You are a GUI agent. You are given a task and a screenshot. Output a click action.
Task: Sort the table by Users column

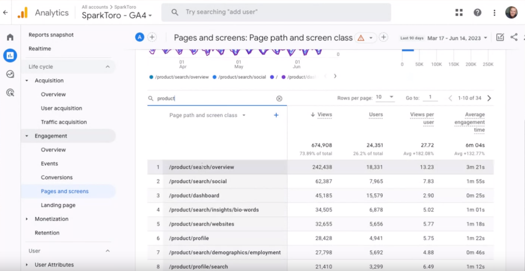(x=376, y=115)
